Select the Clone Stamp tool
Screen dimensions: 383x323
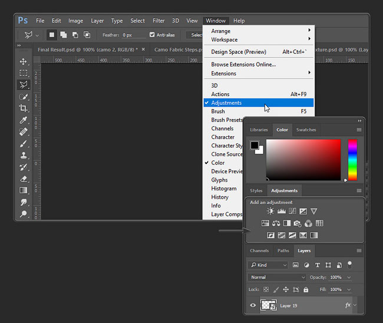click(24, 156)
